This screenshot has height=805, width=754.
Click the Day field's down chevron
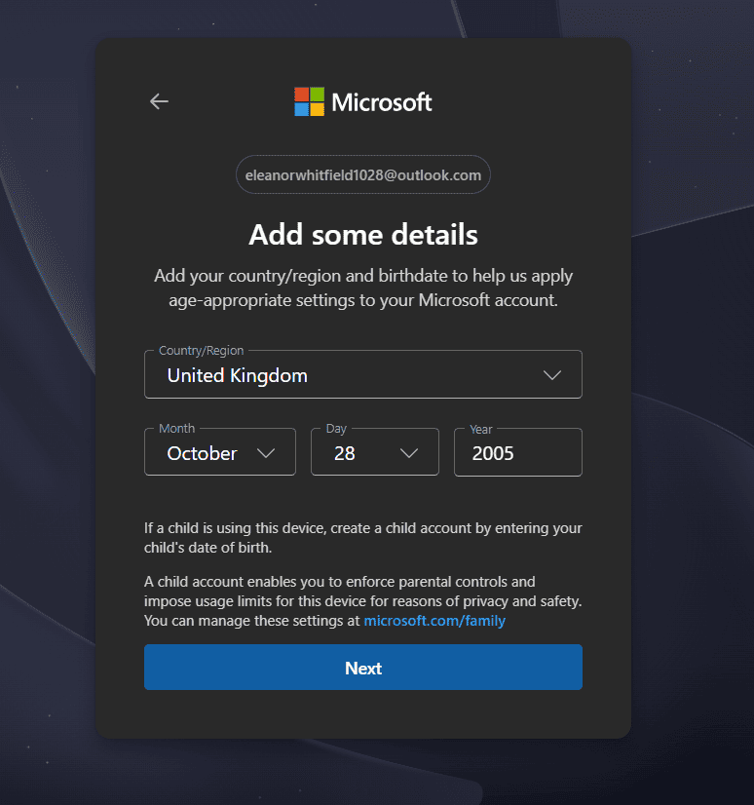(x=409, y=453)
